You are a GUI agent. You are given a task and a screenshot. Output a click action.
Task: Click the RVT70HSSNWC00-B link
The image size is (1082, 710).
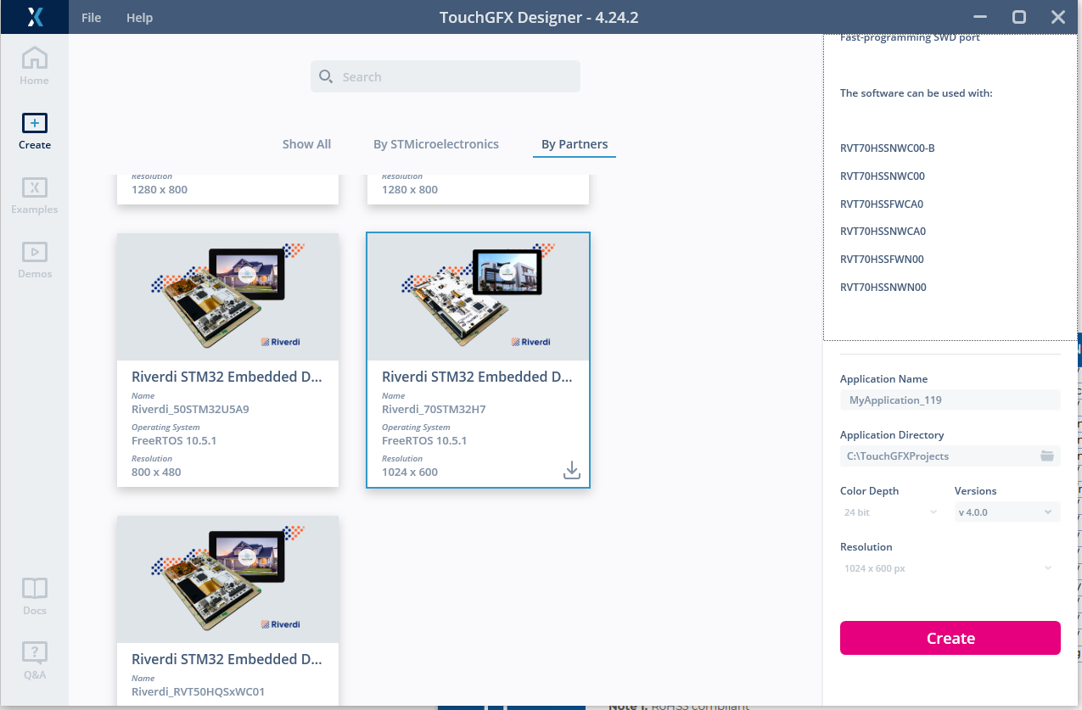click(886, 148)
